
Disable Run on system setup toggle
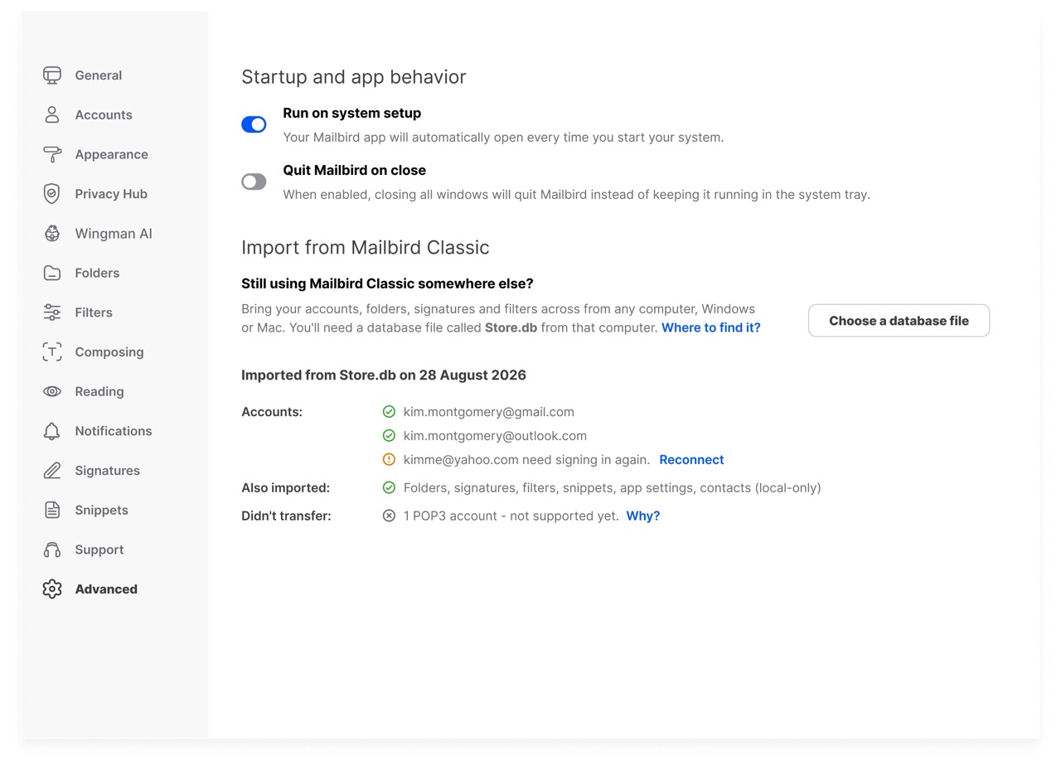pyautogui.click(x=254, y=124)
